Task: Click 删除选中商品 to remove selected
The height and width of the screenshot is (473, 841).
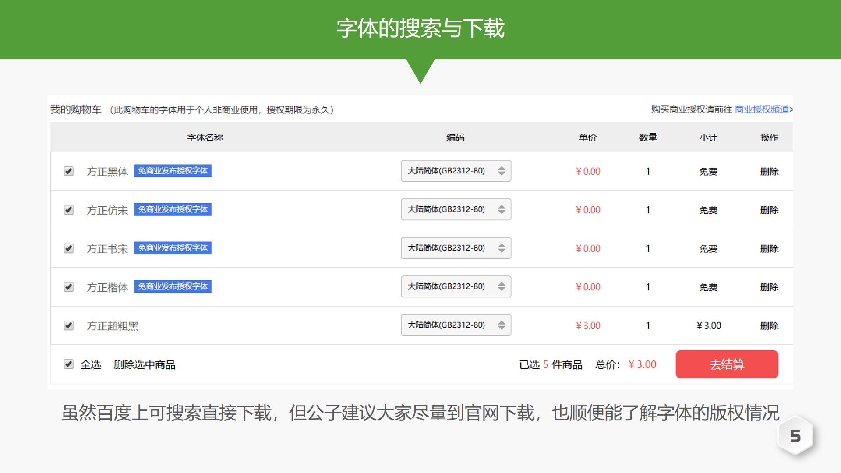Action: (x=144, y=364)
